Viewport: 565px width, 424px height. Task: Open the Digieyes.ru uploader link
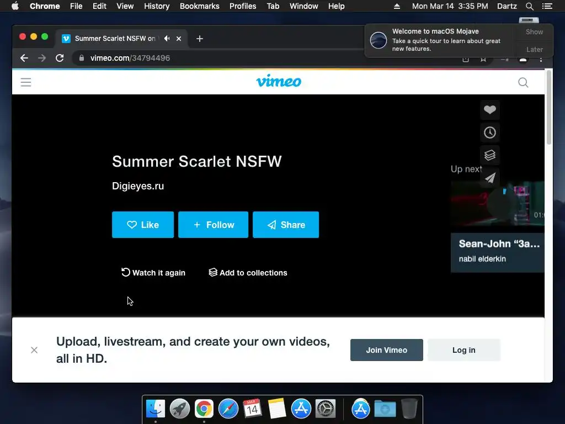coord(138,186)
